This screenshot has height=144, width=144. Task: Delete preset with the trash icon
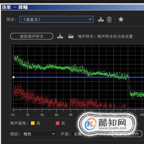pos(109,20)
